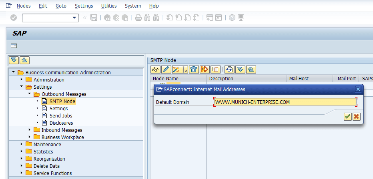Click the Create magic wand icon
Screen dimensions: 373x179
[178, 69]
